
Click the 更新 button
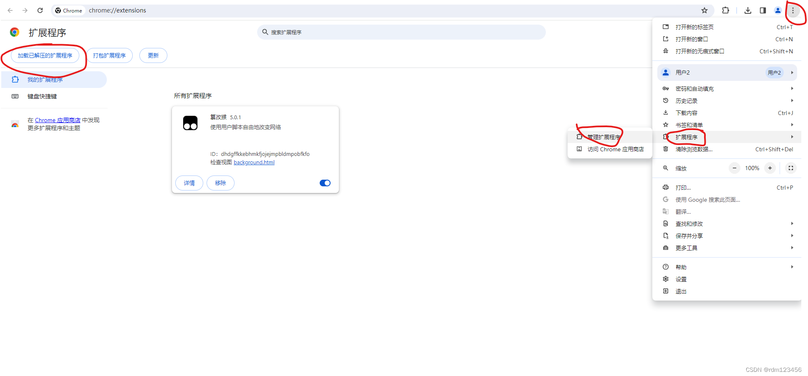point(153,55)
